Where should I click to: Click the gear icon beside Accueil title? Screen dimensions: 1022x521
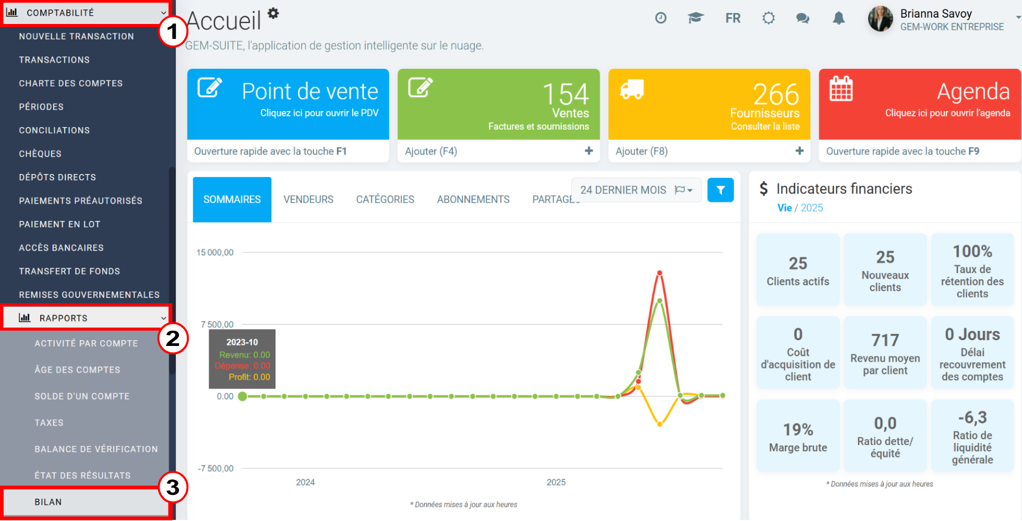click(273, 14)
